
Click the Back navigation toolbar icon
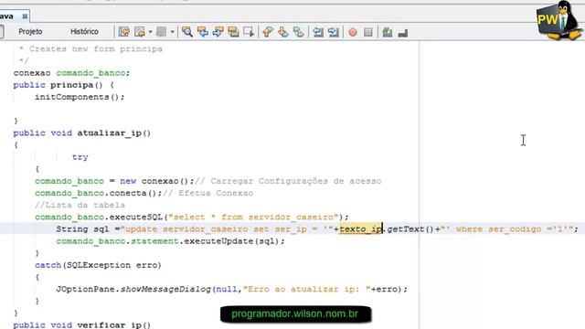140,32
